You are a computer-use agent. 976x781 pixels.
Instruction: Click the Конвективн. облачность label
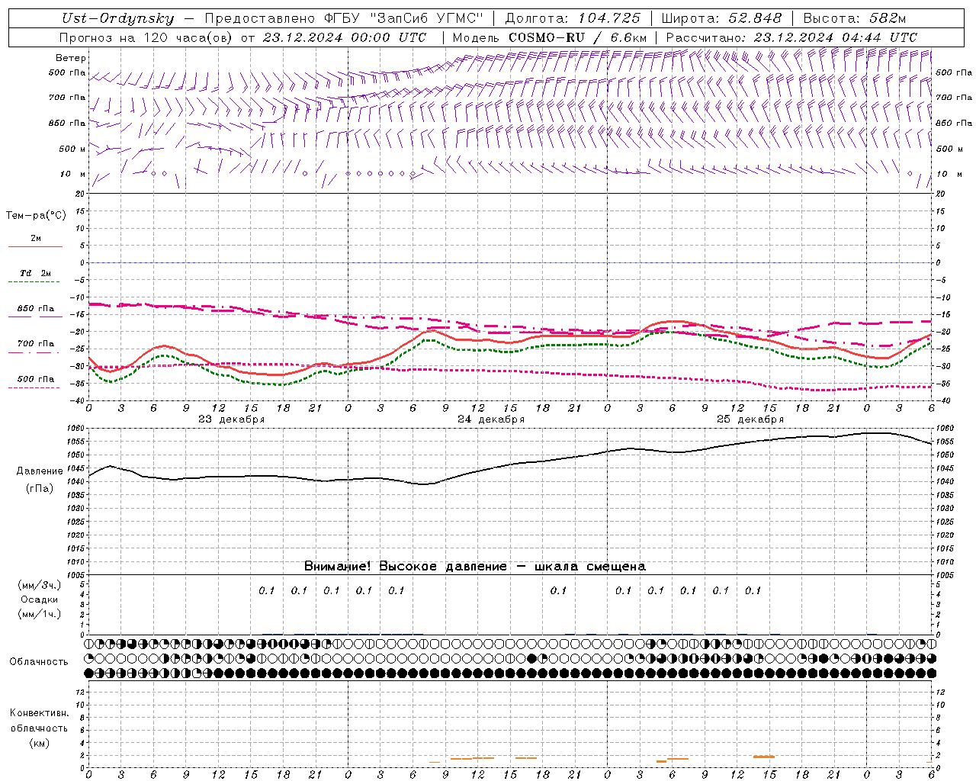[39, 721]
